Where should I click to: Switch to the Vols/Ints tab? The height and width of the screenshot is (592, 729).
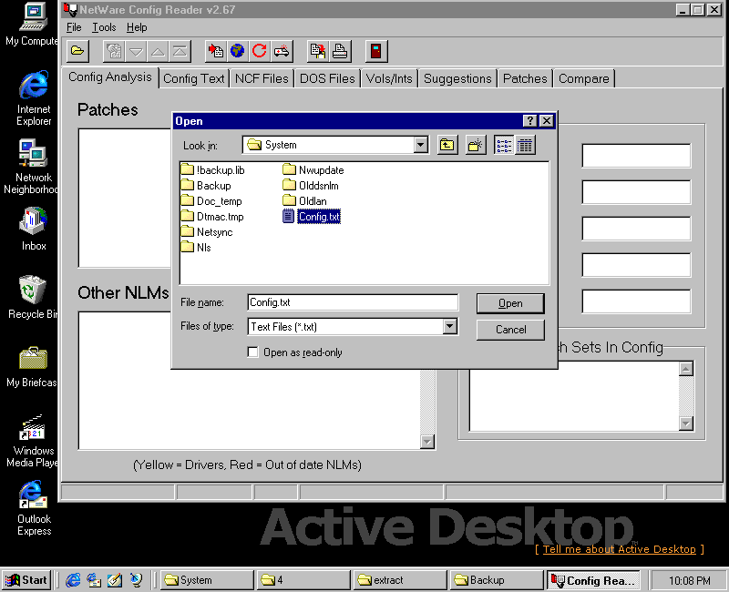point(389,78)
